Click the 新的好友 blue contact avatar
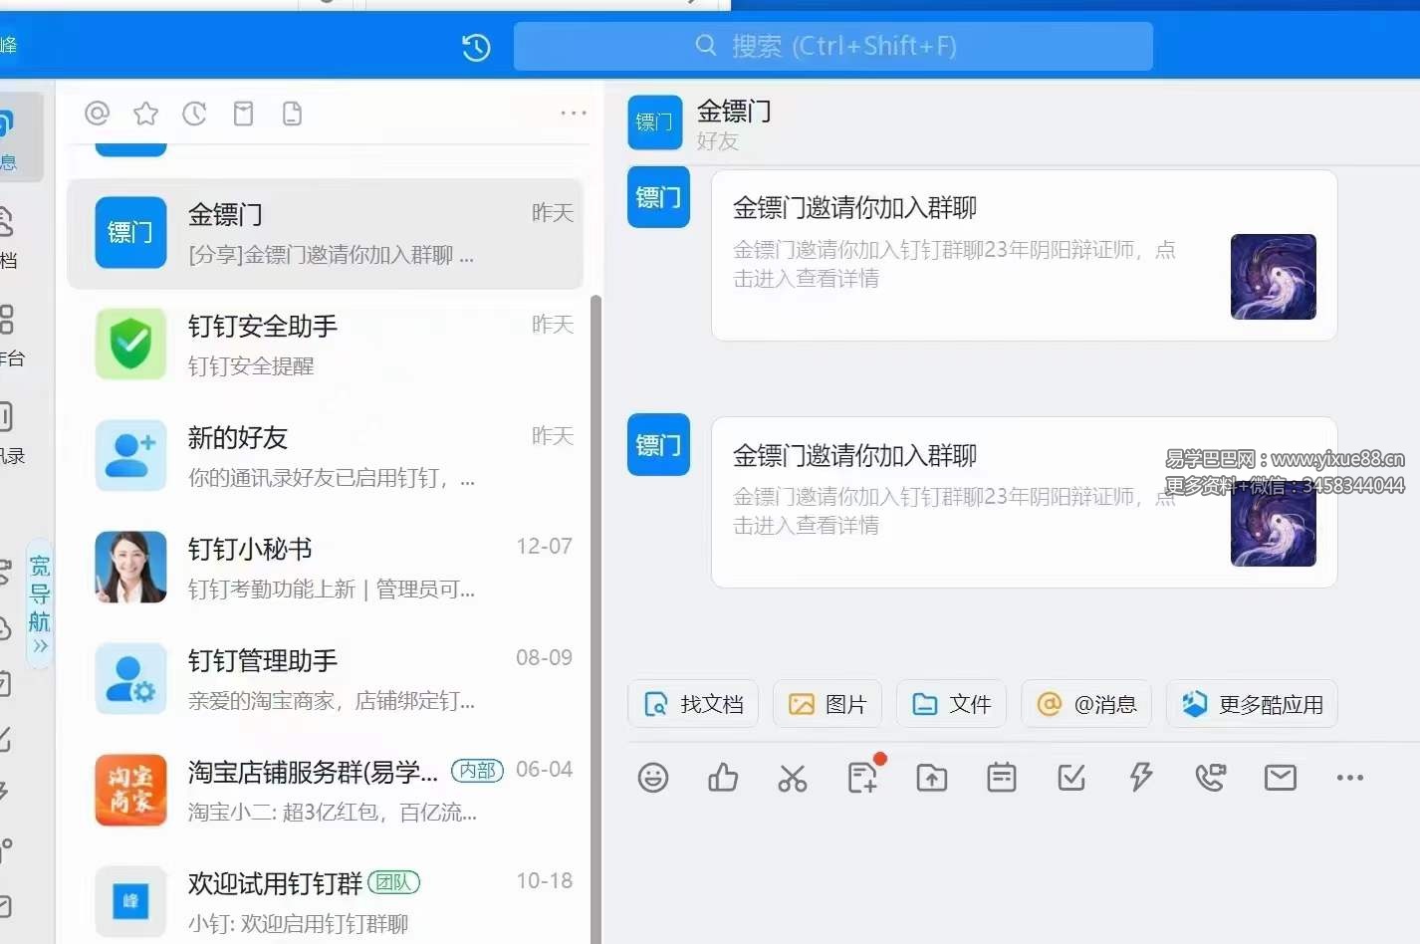 point(130,456)
